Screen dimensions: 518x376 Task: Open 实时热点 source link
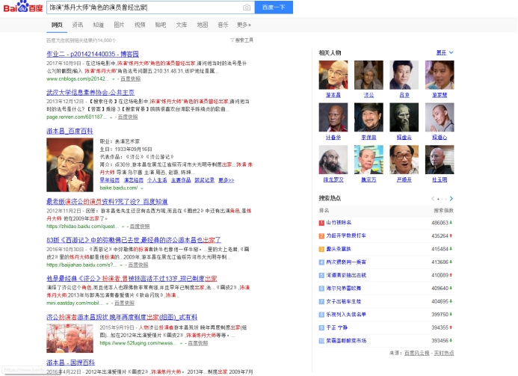pyautogui.click(x=444, y=354)
